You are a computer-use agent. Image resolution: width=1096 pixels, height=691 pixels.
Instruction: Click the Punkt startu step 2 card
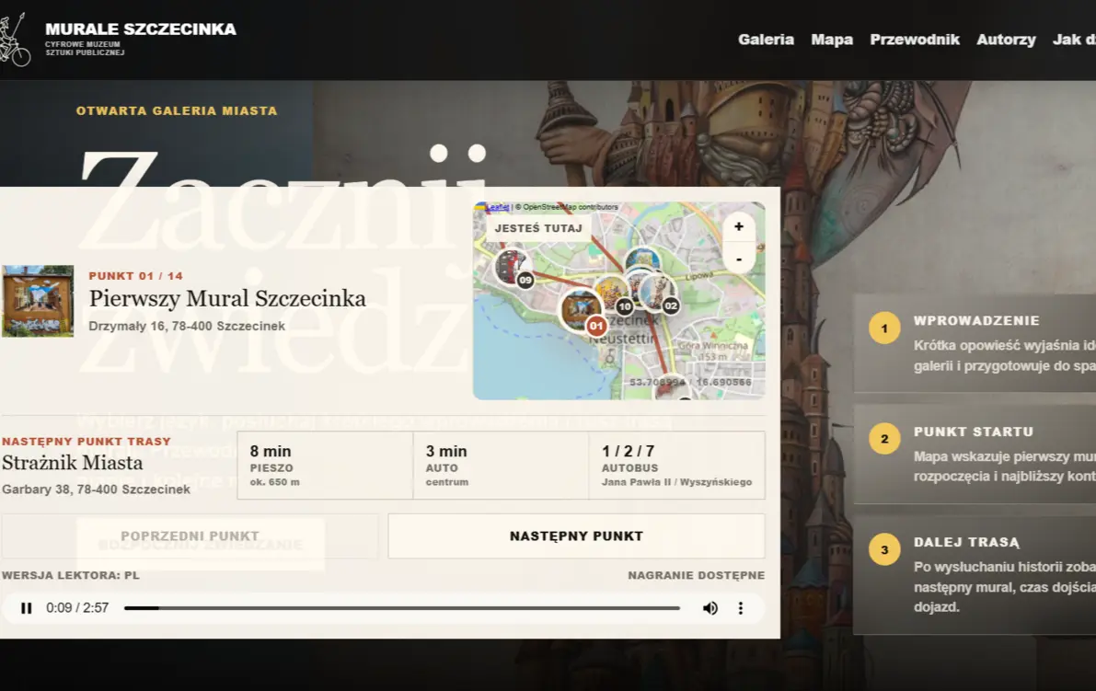tap(975, 455)
